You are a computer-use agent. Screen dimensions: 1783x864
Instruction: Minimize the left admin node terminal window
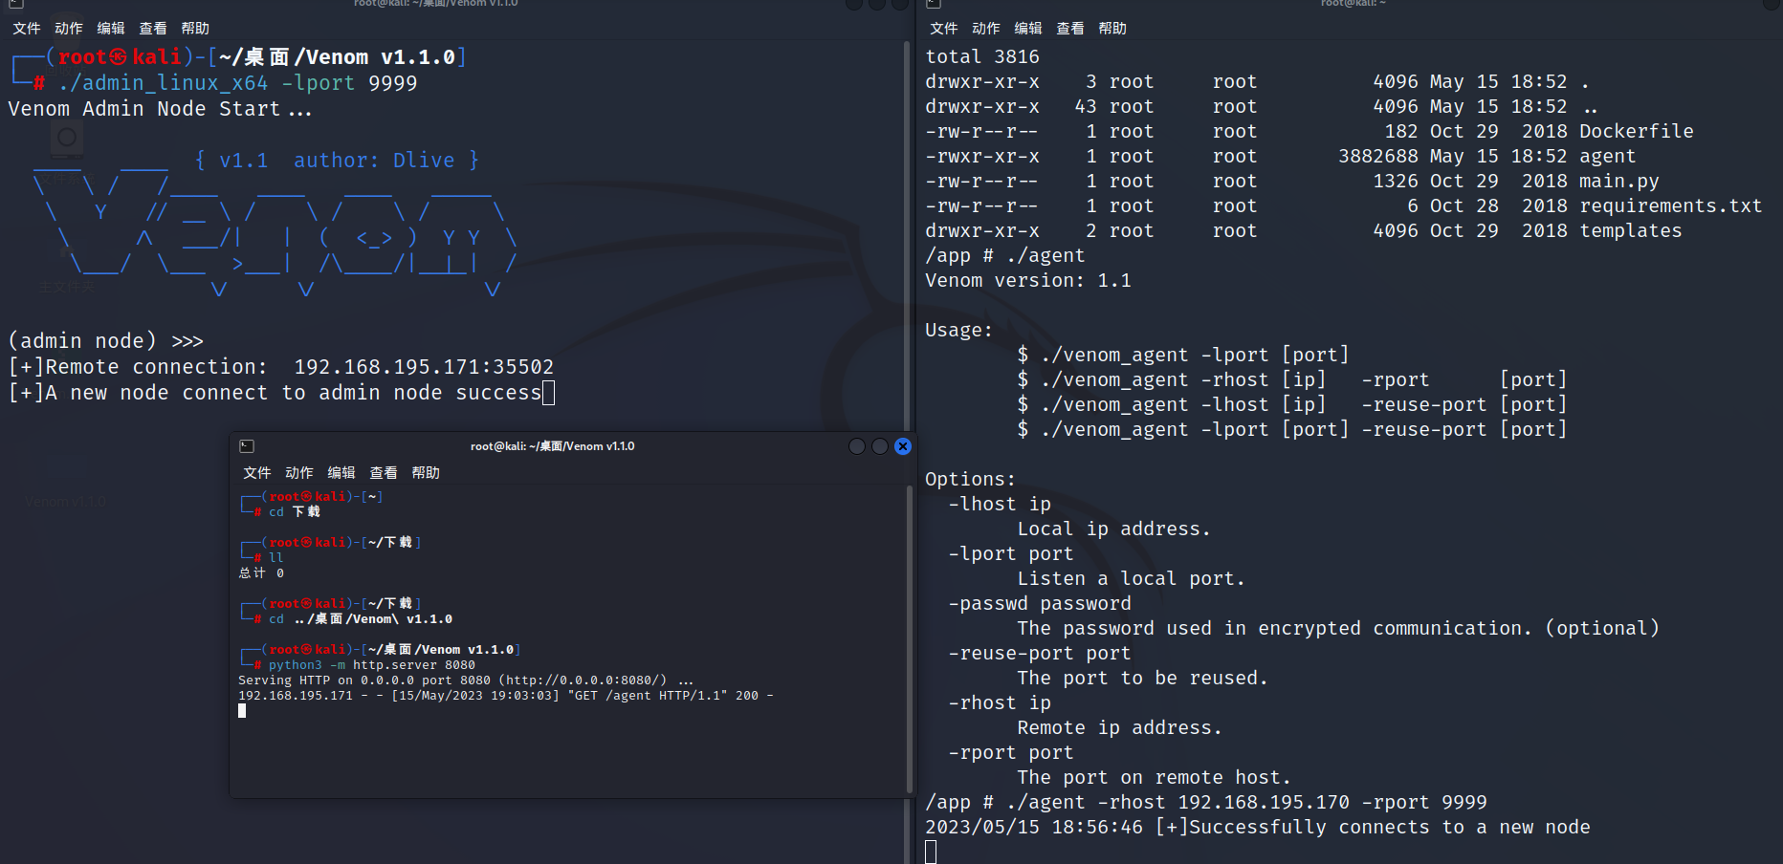tap(852, 6)
